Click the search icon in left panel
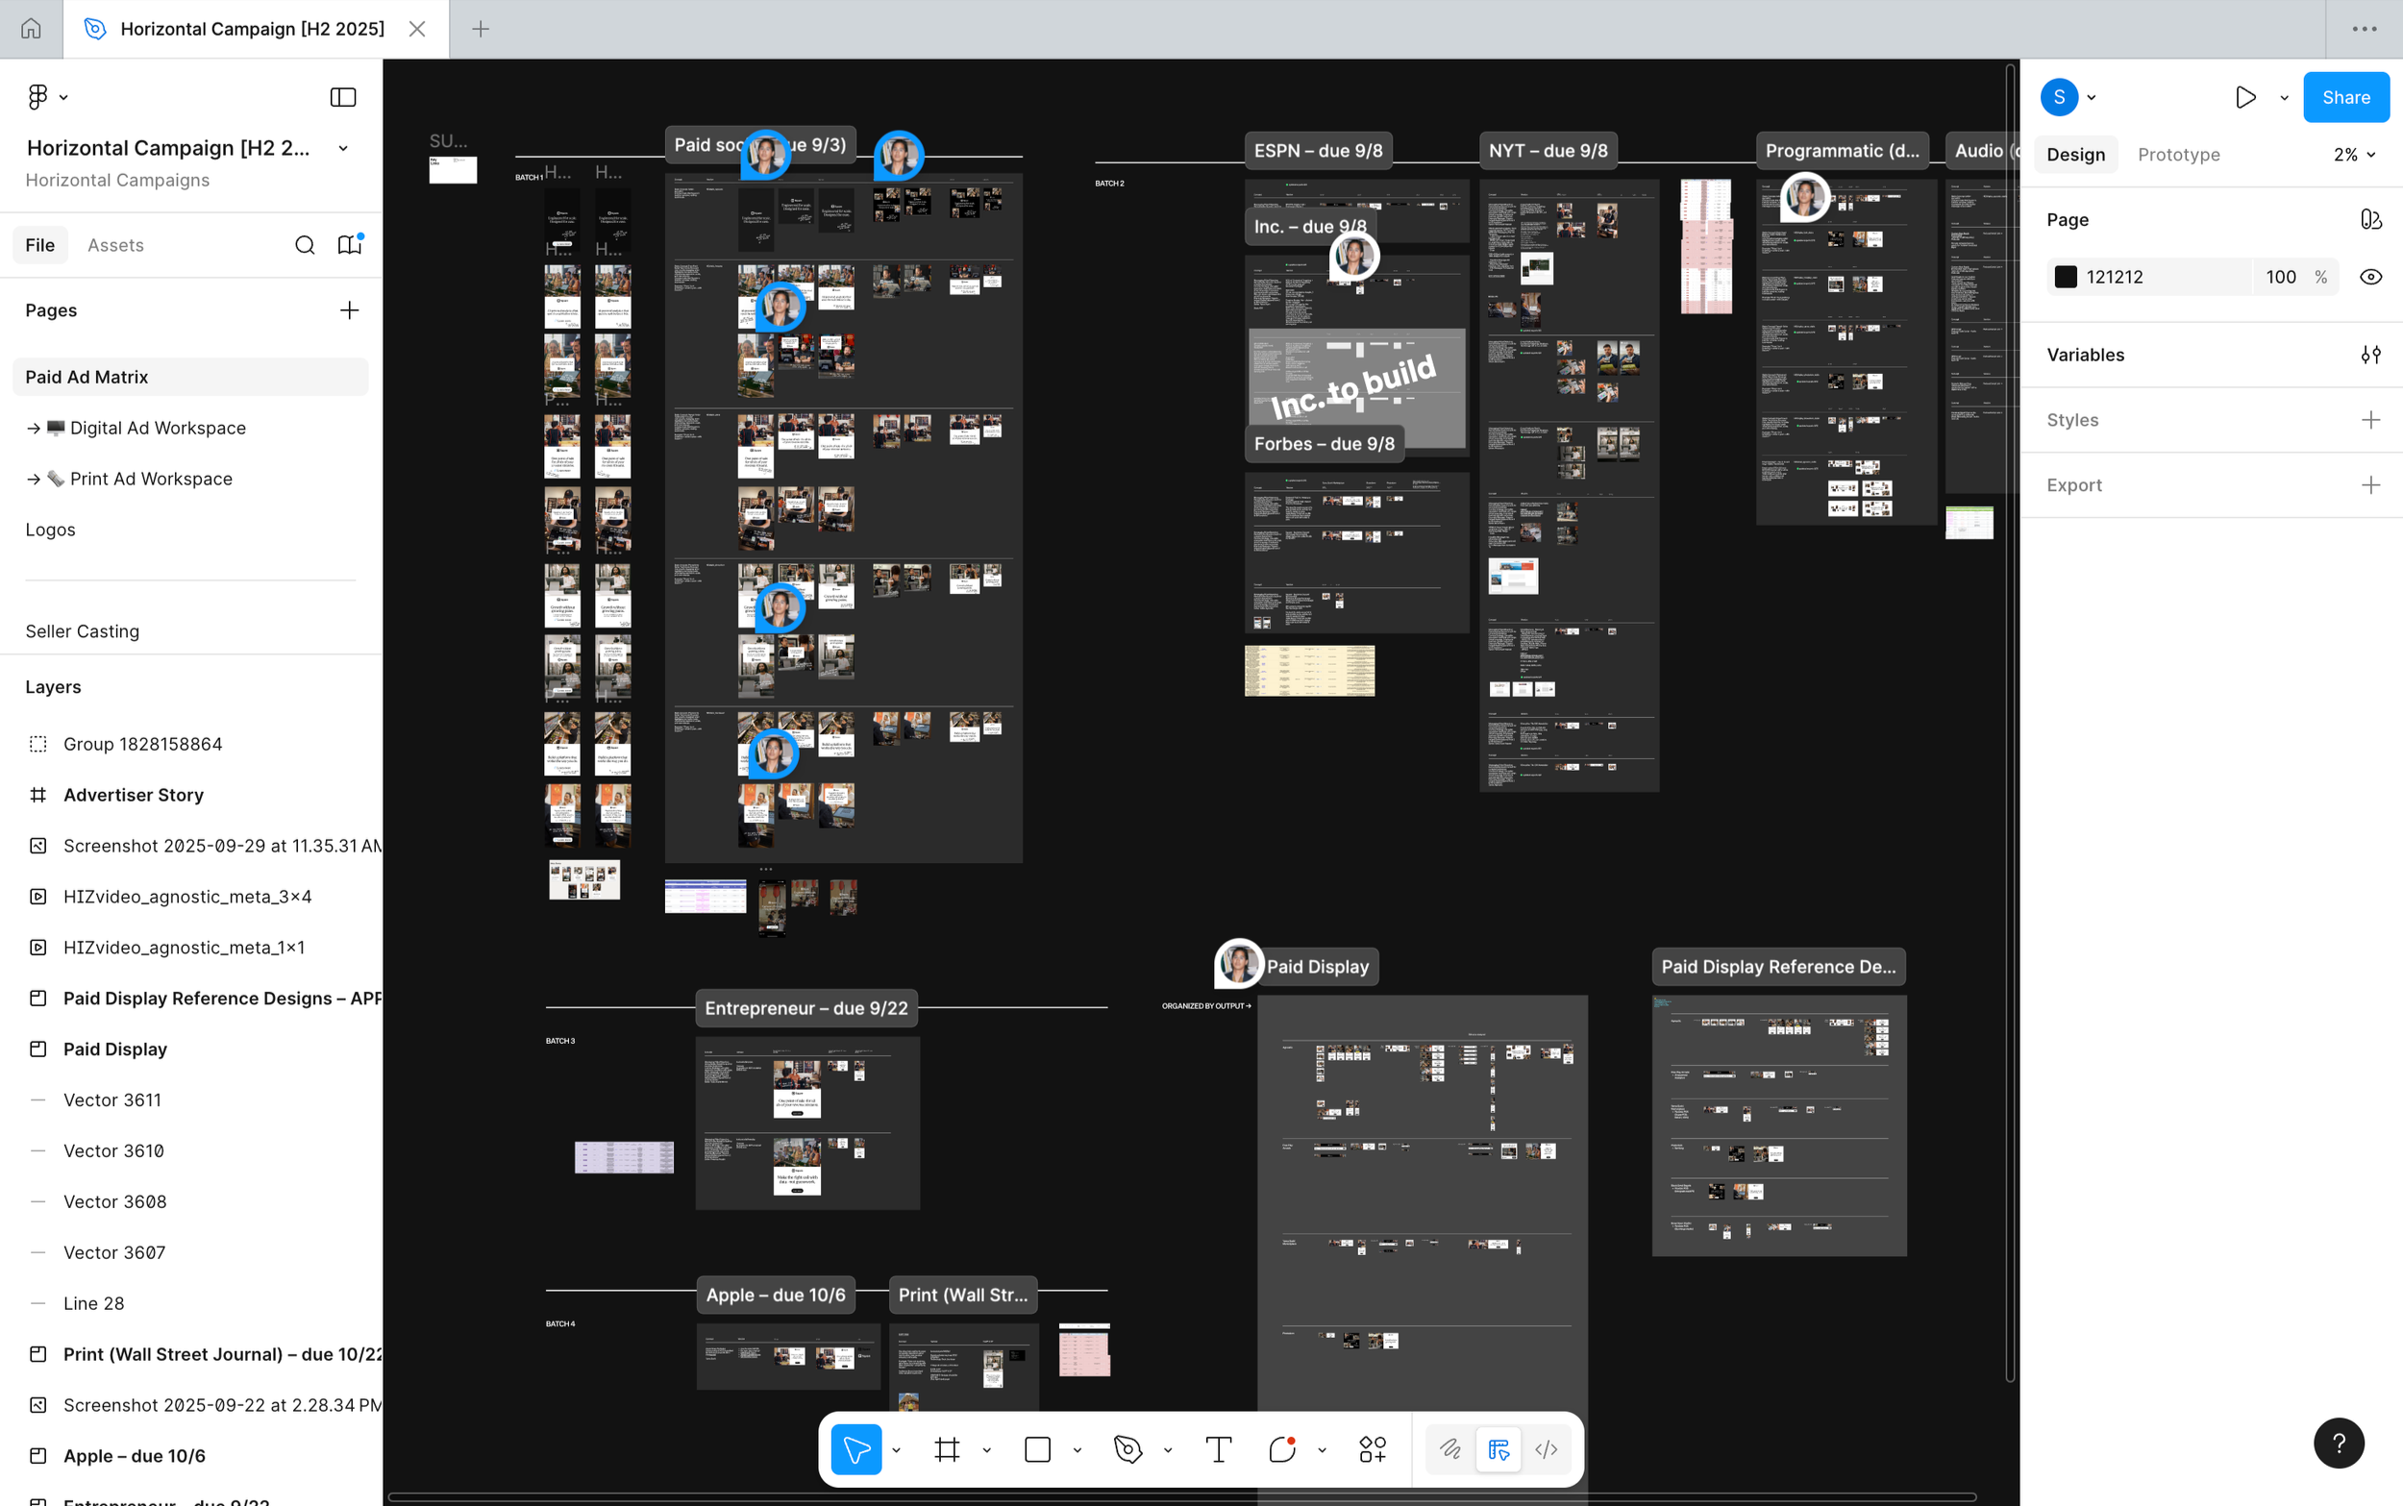 (305, 245)
